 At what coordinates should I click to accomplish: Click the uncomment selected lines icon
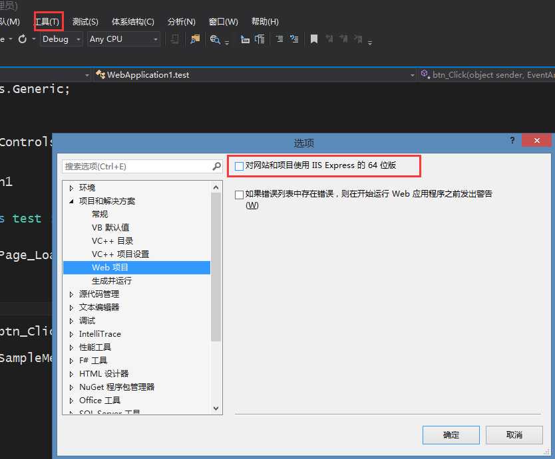(260, 39)
